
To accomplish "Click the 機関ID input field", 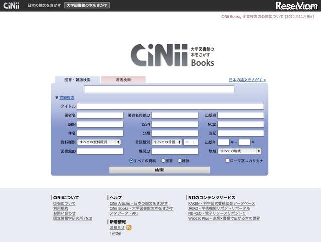I will (x=175, y=151).
